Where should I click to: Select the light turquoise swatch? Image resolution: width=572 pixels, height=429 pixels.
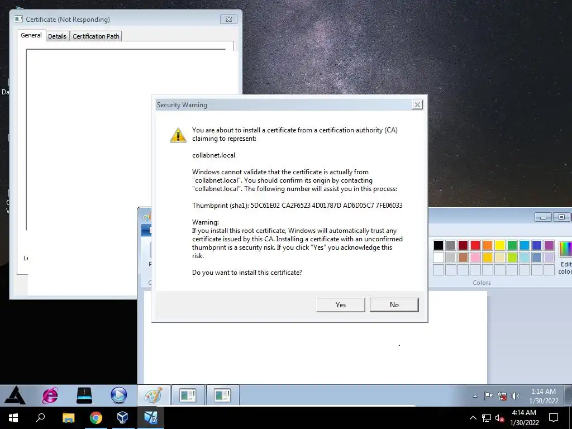click(x=525, y=258)
